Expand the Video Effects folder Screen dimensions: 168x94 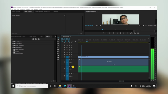[x=12, y=48]
